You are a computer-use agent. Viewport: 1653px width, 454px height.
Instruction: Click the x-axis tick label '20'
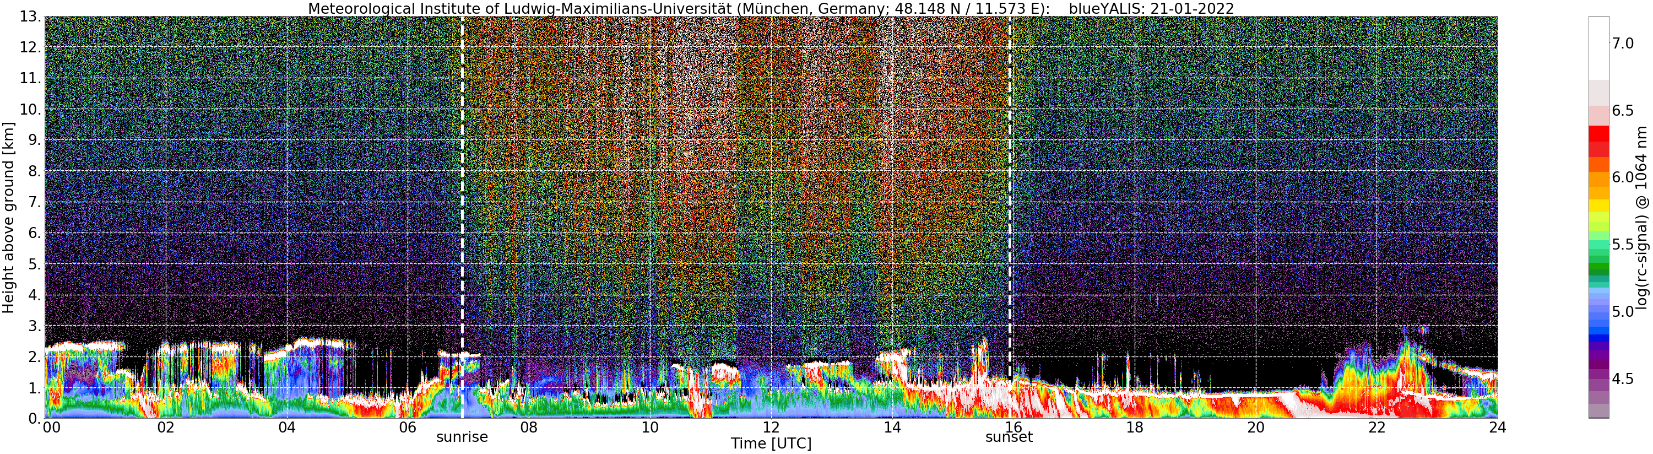tap(1256, 428)
